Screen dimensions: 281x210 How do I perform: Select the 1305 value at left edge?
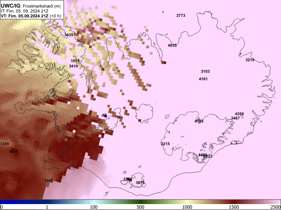[x=5, y=144]
